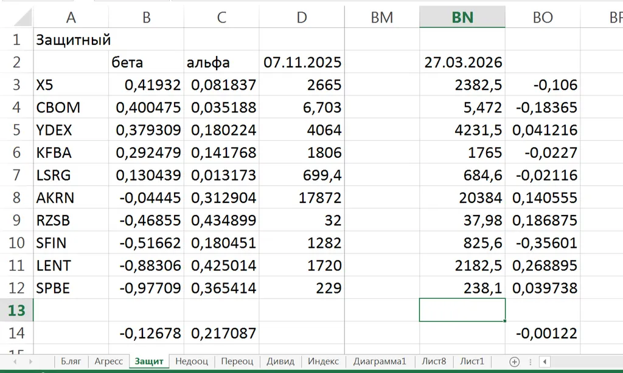Click return value -0,18365
The image size is (623, 373).
click(x=543, y=107)
